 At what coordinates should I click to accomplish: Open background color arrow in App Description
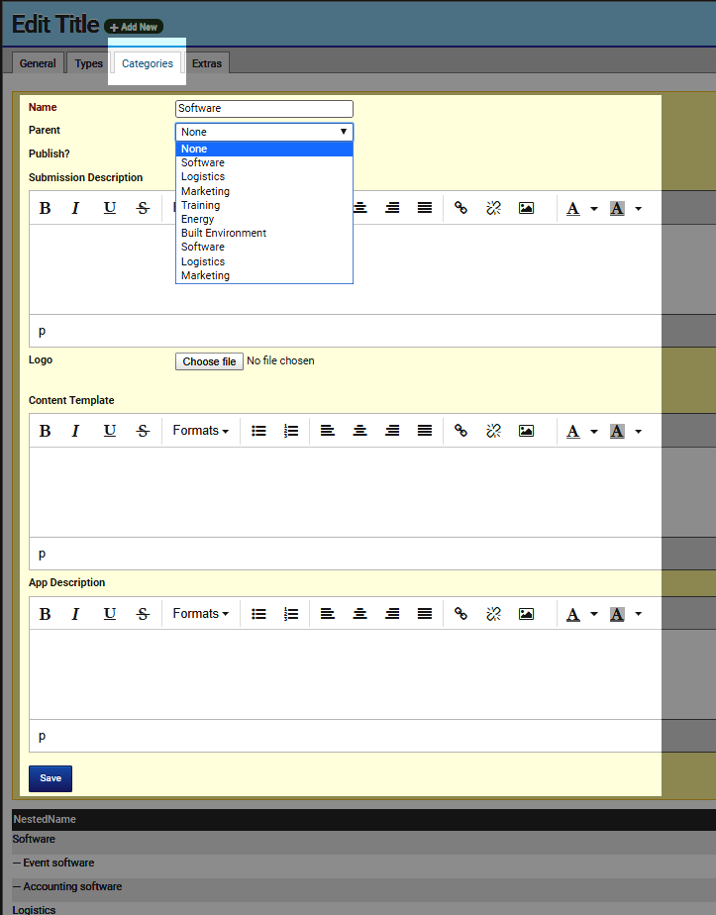[639, 615]
